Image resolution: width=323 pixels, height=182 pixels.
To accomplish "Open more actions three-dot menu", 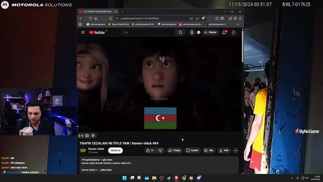I will pyautogui.click(x=236, y=150).
